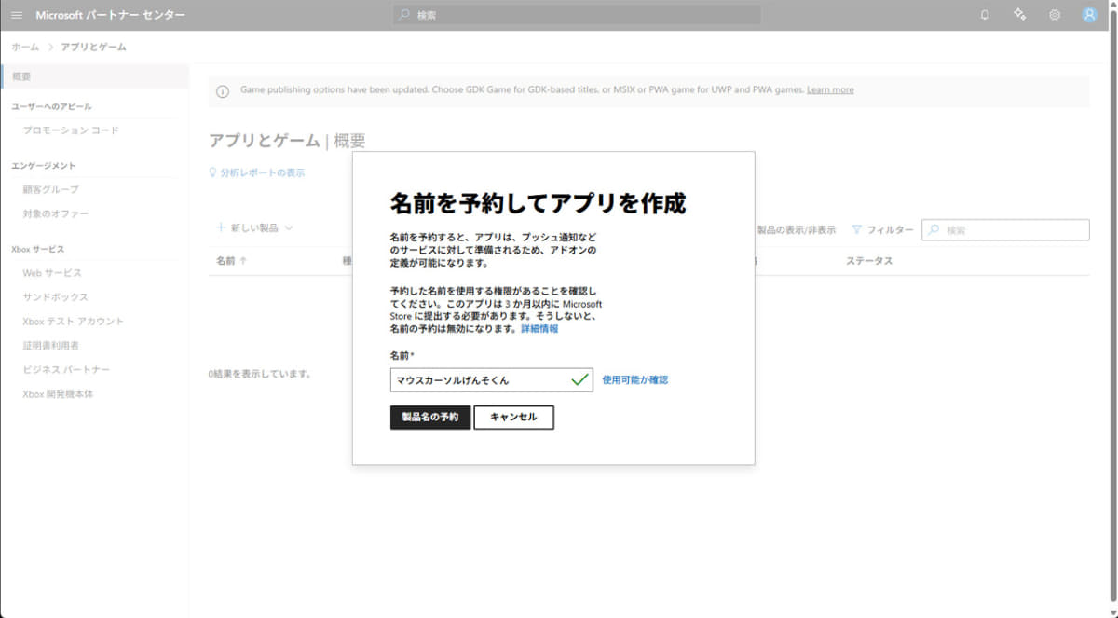Click アプリとゲーム breadcrumb

click(x=93, y=47)
